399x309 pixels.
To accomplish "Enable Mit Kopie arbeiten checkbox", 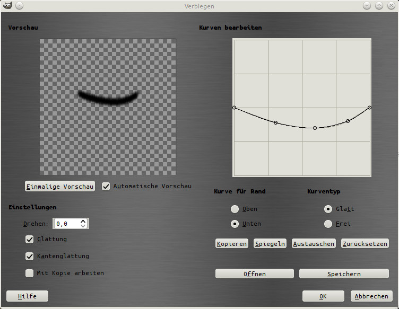I will (x=30, y=273).
